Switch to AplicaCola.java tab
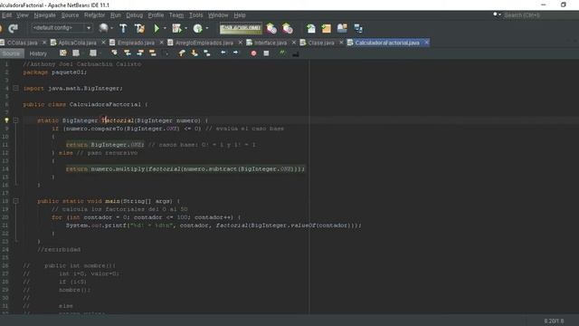The width and height of the screenshot is (579, 326). click(77, 43)
